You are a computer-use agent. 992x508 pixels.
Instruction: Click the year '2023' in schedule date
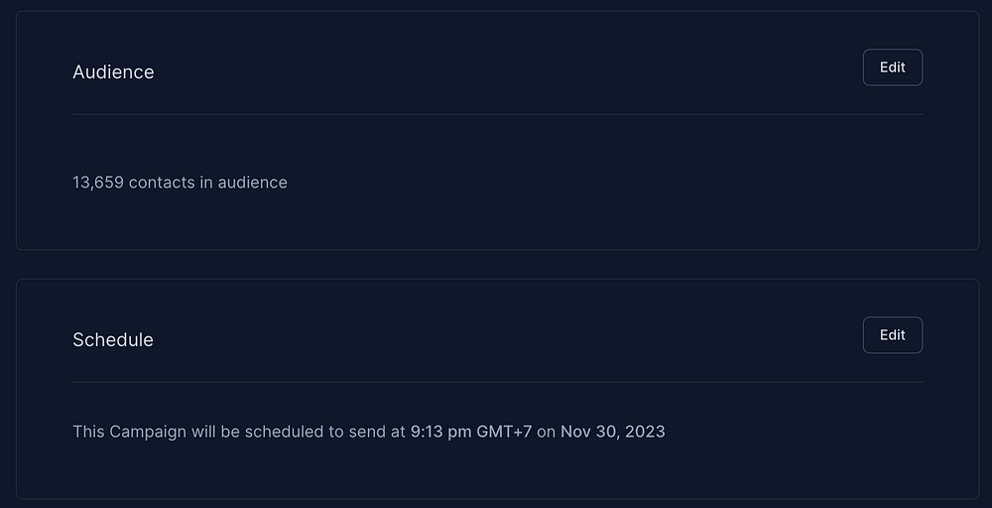(645, 432)
